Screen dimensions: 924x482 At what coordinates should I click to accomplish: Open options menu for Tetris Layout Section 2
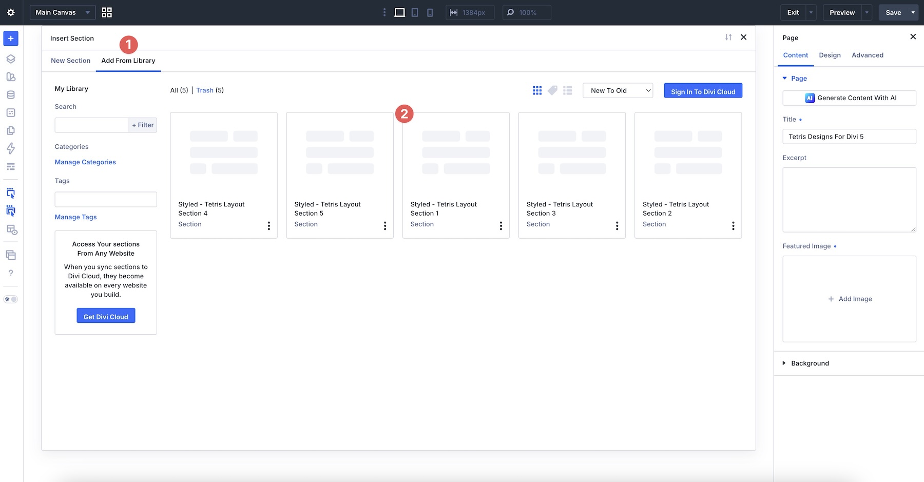click(733, 226)
